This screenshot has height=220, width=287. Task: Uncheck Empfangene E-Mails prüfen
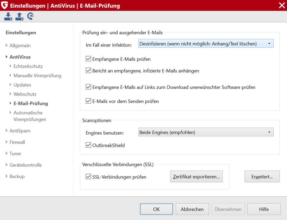coord(88,59)
